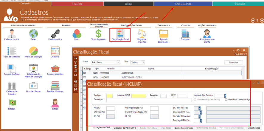Image resolution: width=264 pixels, height=131 pixels.
Task: Click the Consultar button
Action: point(234,62)
